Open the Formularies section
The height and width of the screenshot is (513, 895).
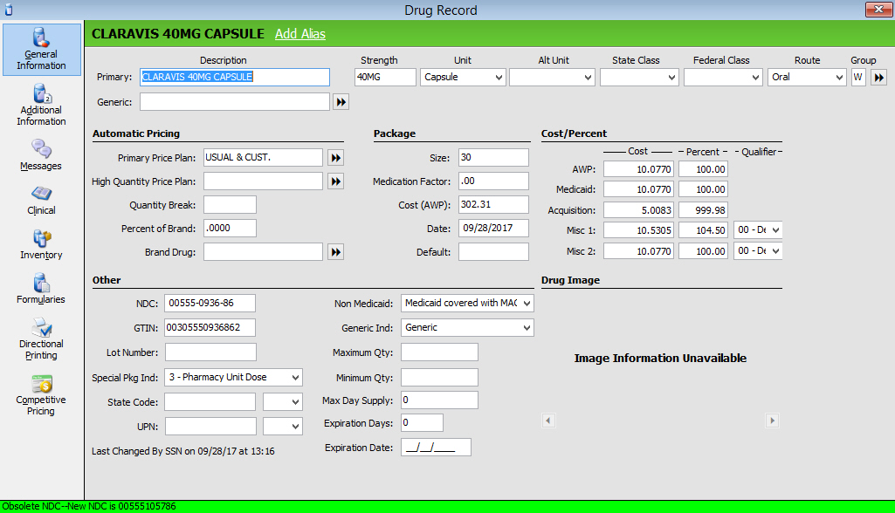click(41, 289)
